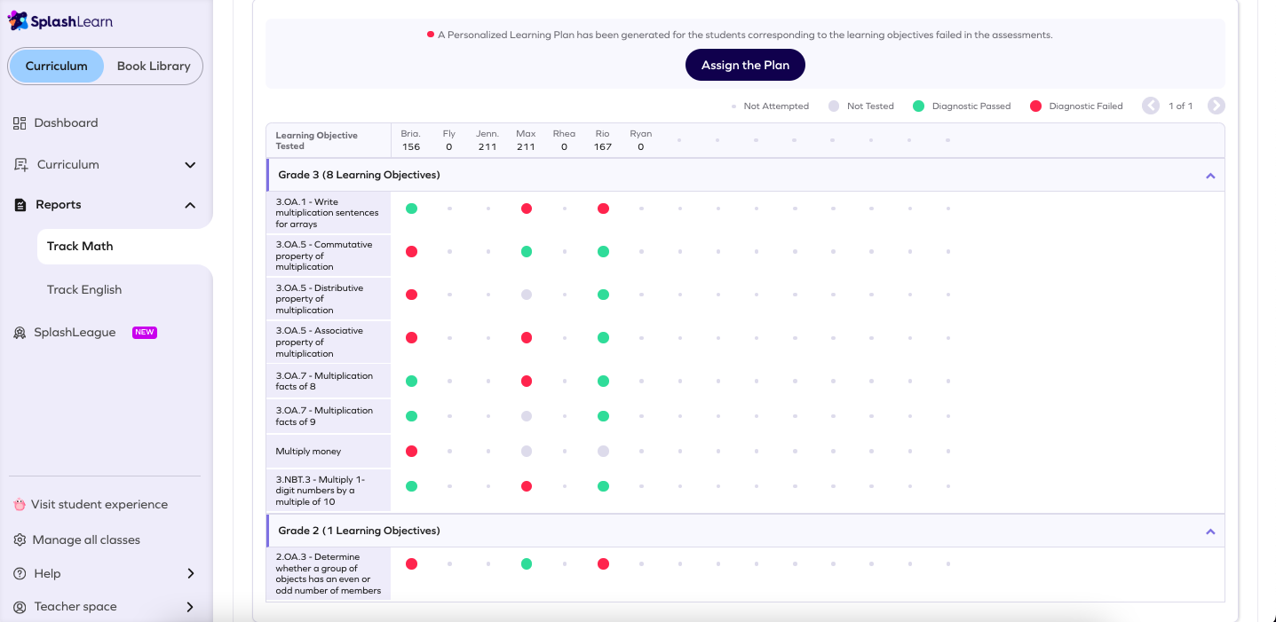This screenshot has width=1276, height=622.
Task: Expand the Teacher space menu
Action: point(189,607)
